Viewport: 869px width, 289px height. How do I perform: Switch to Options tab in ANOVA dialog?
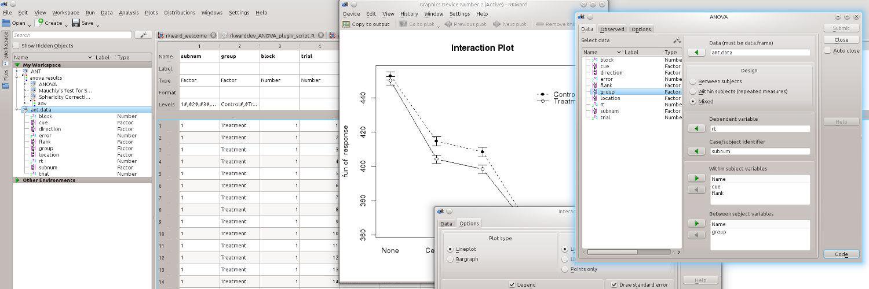(x=641, y=29)
